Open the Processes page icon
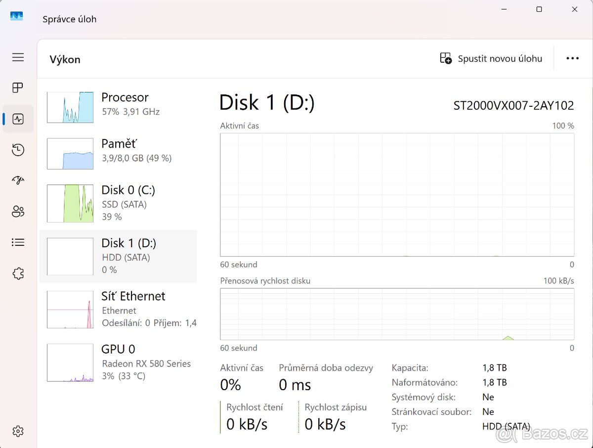Image resolution: width=593 pixels, height=448 pixels. [18, 88]
